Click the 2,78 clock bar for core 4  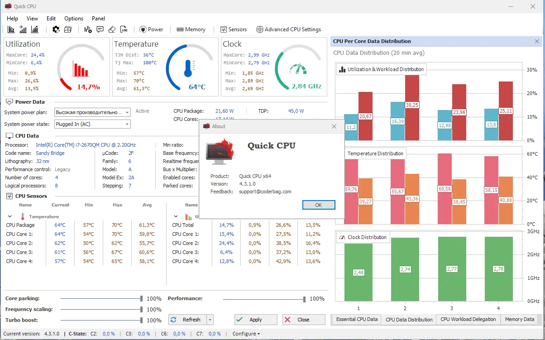(498, 269)
